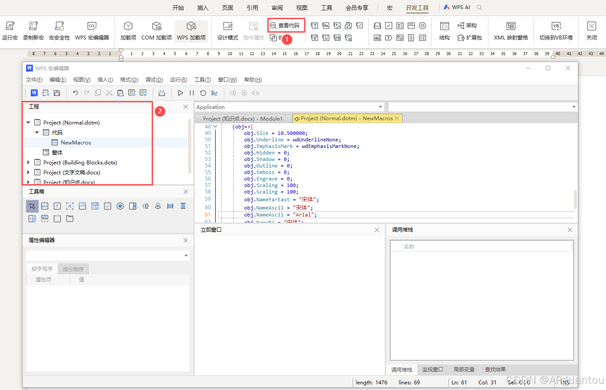Click the 录制新宏 record macro icon
This screenshot has width=606, height=390.
pyautogui.click(x=33, y=31)
